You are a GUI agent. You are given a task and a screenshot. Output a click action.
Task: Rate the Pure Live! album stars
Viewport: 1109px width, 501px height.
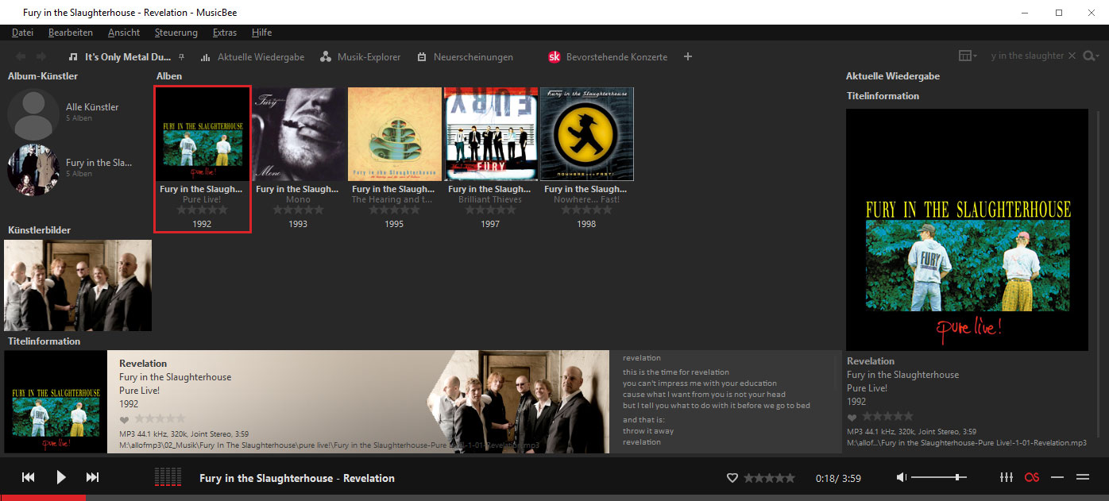[202, 210]
